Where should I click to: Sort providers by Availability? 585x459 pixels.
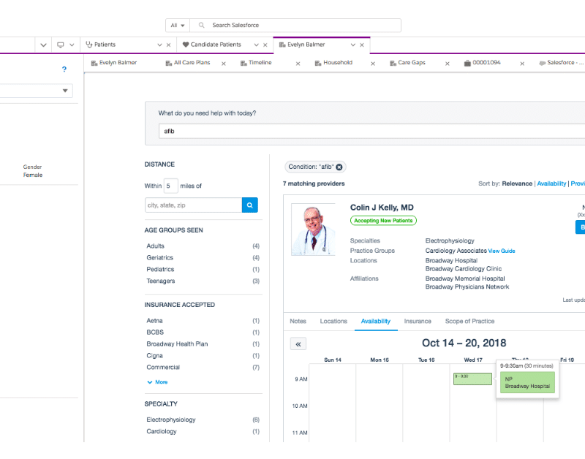pos(551,183)
